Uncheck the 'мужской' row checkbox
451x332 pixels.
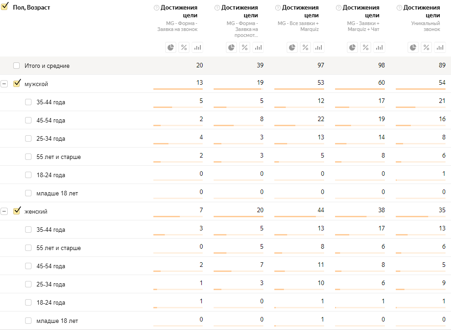pyautogui.click(x=17, y=83)
